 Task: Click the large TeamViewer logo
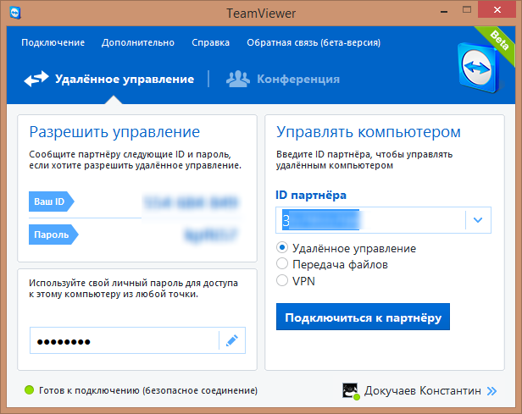click(478, 68)
